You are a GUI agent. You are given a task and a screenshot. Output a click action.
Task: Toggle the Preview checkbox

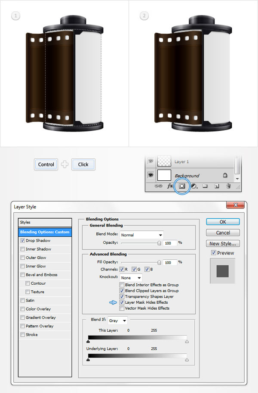(214, 253)
